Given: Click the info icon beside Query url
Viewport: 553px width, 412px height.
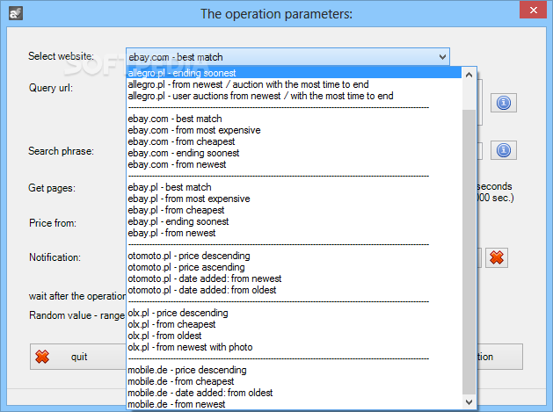Looking at the screenshot, I should click(503, 103).
